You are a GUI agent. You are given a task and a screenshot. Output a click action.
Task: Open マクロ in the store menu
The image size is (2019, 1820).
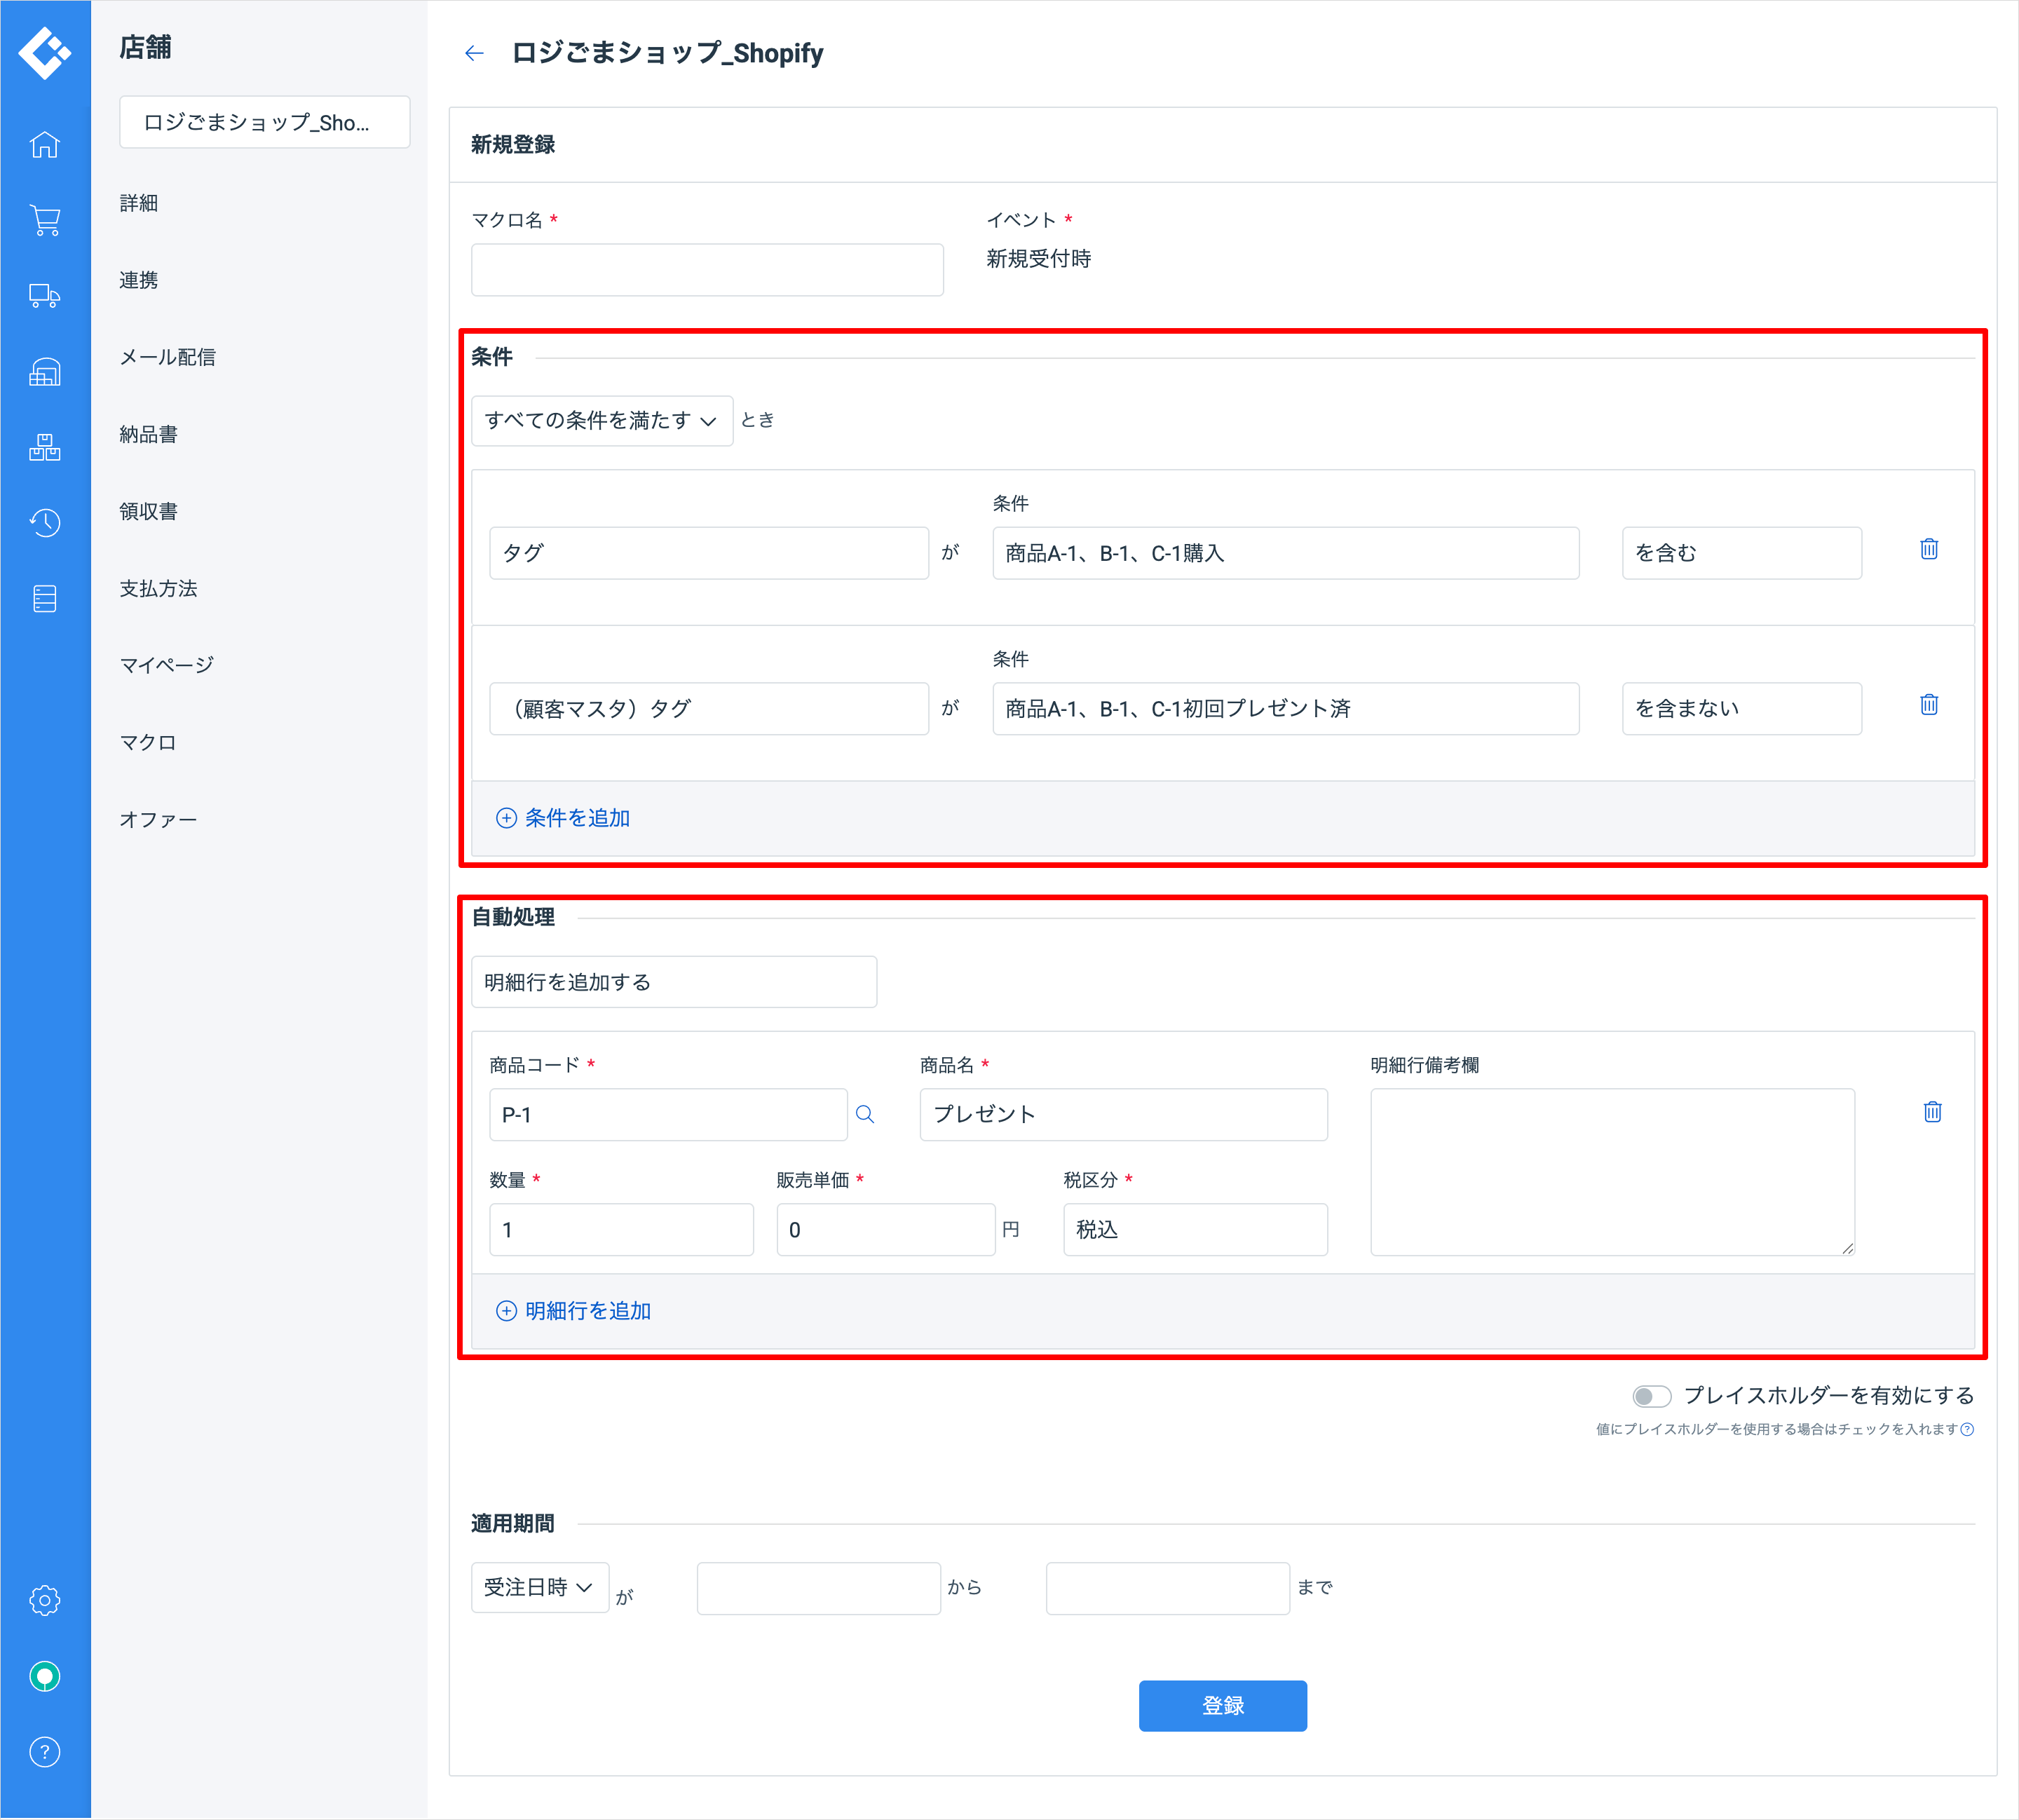148,742
